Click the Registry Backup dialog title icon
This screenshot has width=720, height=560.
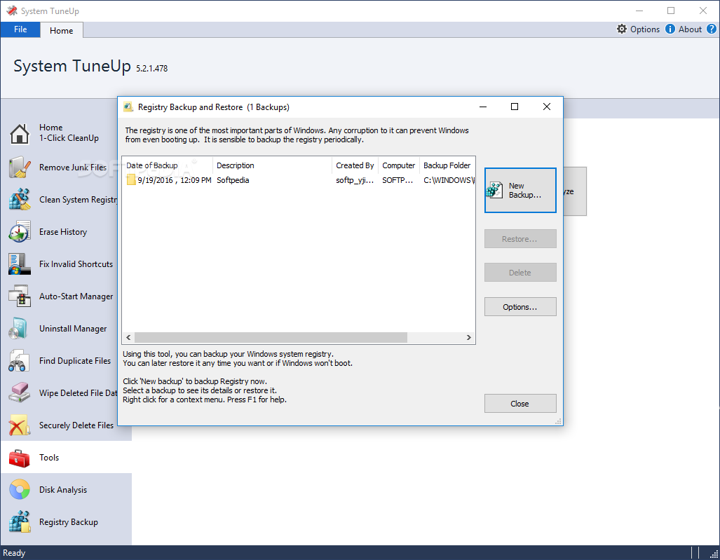point(128,107)
